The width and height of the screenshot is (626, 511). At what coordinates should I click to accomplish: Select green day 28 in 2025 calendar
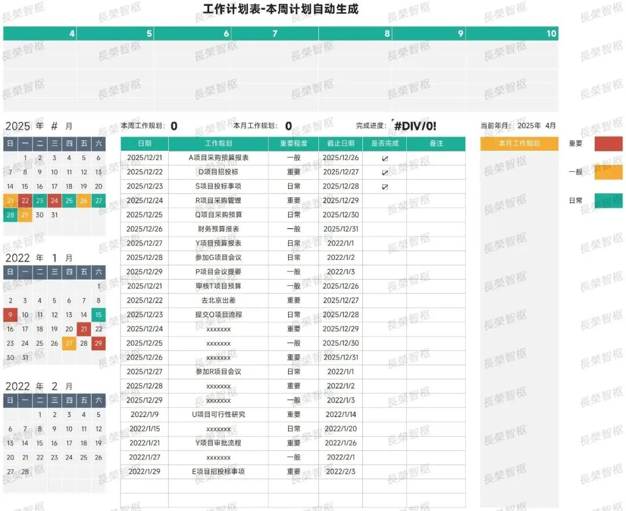tap(10, 215)
